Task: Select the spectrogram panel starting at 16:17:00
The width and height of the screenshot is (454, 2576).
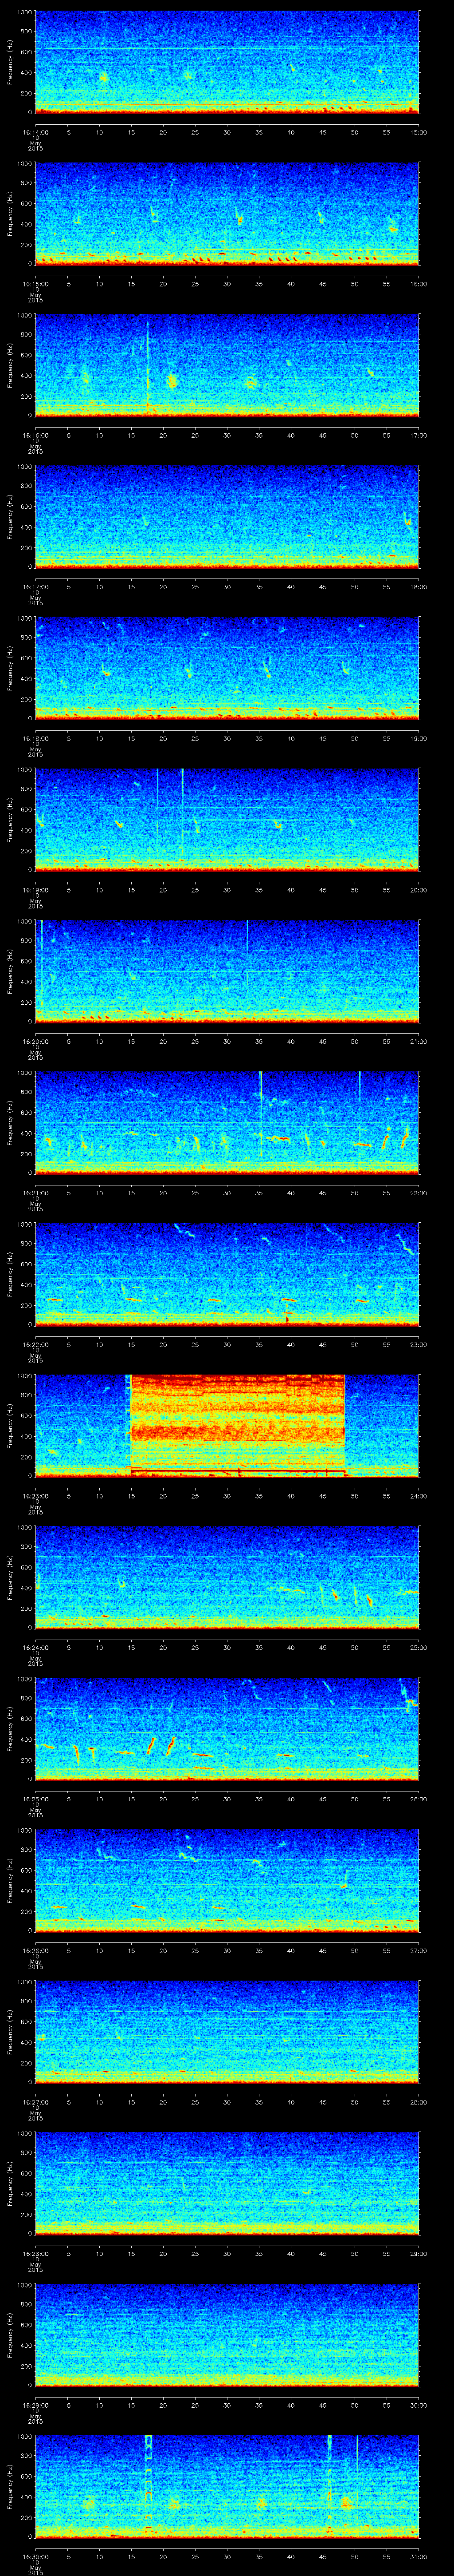Action: (227, 516)
